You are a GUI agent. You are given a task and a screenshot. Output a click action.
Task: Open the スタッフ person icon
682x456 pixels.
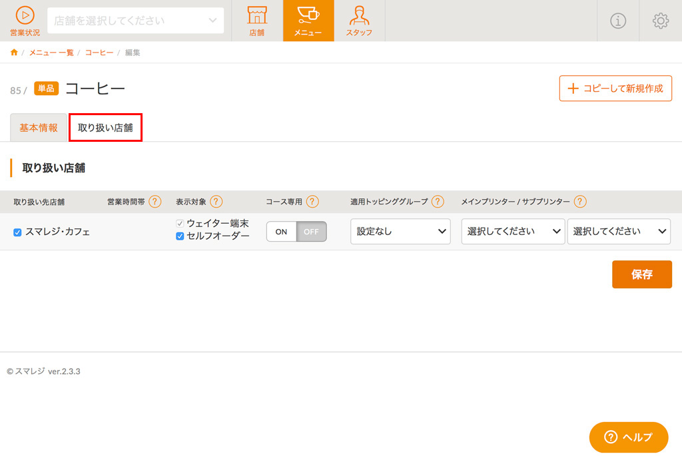pyautogui.click(x=359, y=16)
